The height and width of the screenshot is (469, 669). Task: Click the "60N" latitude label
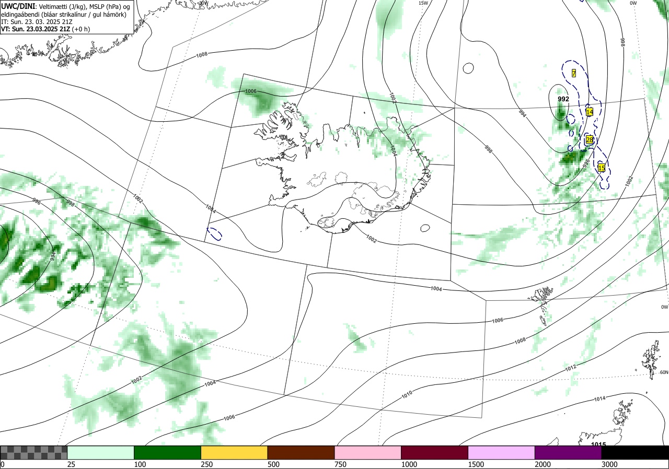(664, 372)
